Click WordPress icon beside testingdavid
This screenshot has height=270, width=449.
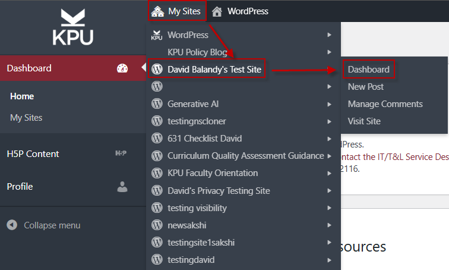pos(157,259)
